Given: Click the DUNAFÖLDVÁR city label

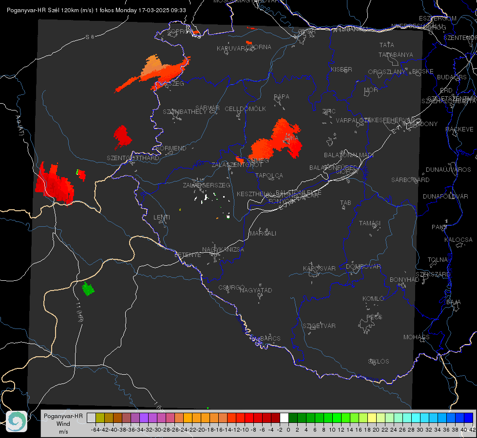Looking at the screenshot, I should click(445, 196).
